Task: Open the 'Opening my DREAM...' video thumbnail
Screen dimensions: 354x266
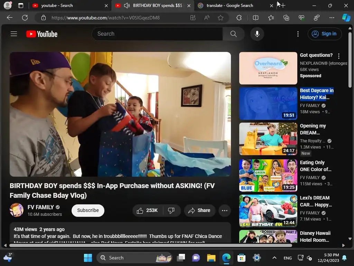Action: click(x=268, y=139)
